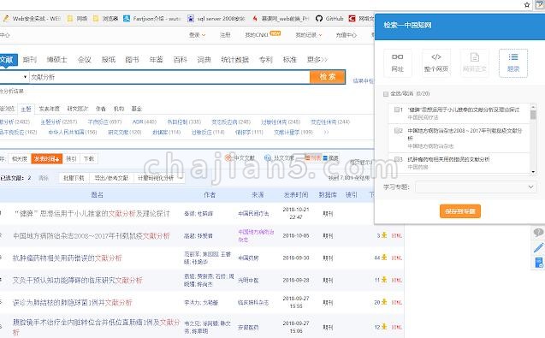Select the 主题 grouping tab
This screenshot has height=338, width=545.
tap(26, 110)
